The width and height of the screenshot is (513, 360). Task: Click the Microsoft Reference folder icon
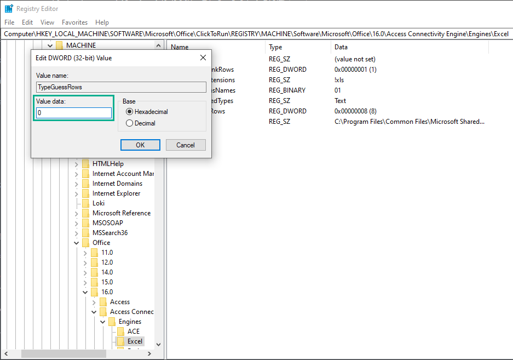(x=85, y=213)
